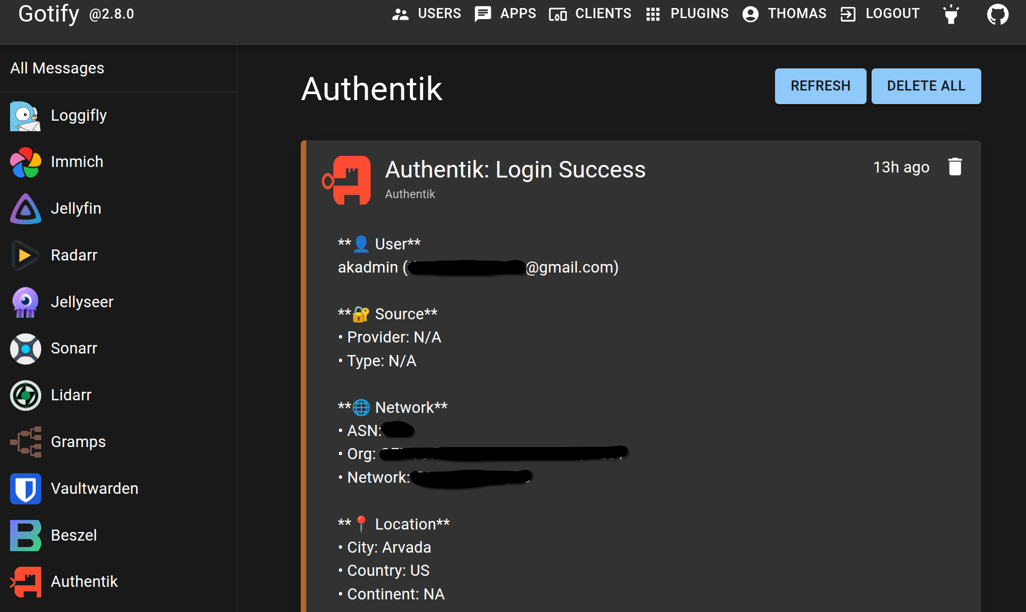Open the Jellyseer channel

[x=82, y=302]
